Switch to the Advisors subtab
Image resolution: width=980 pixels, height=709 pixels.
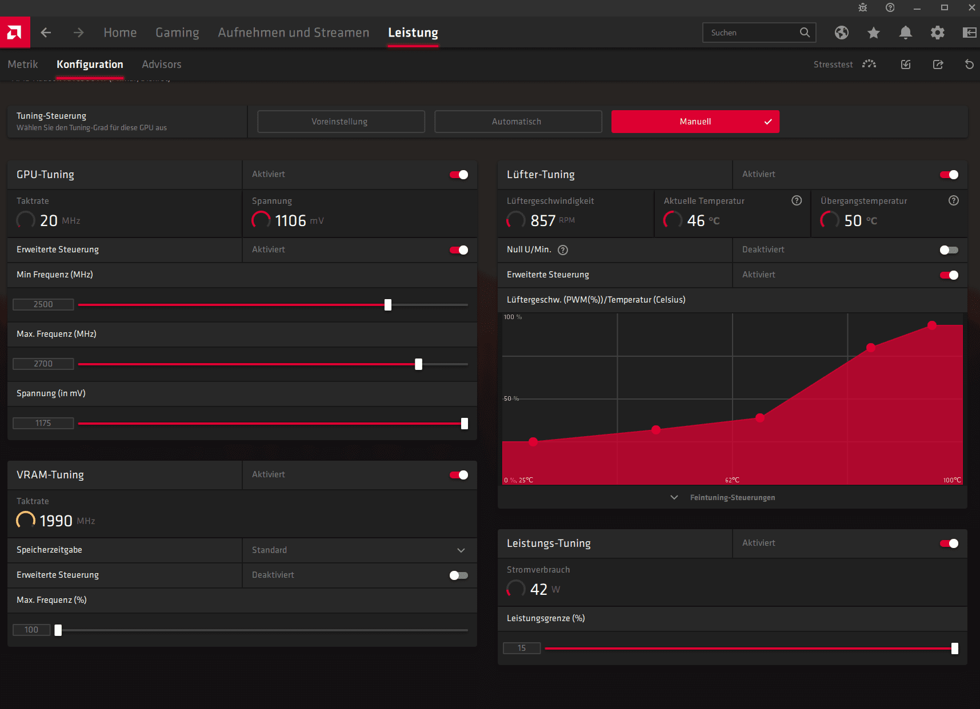tap(162, 65)
